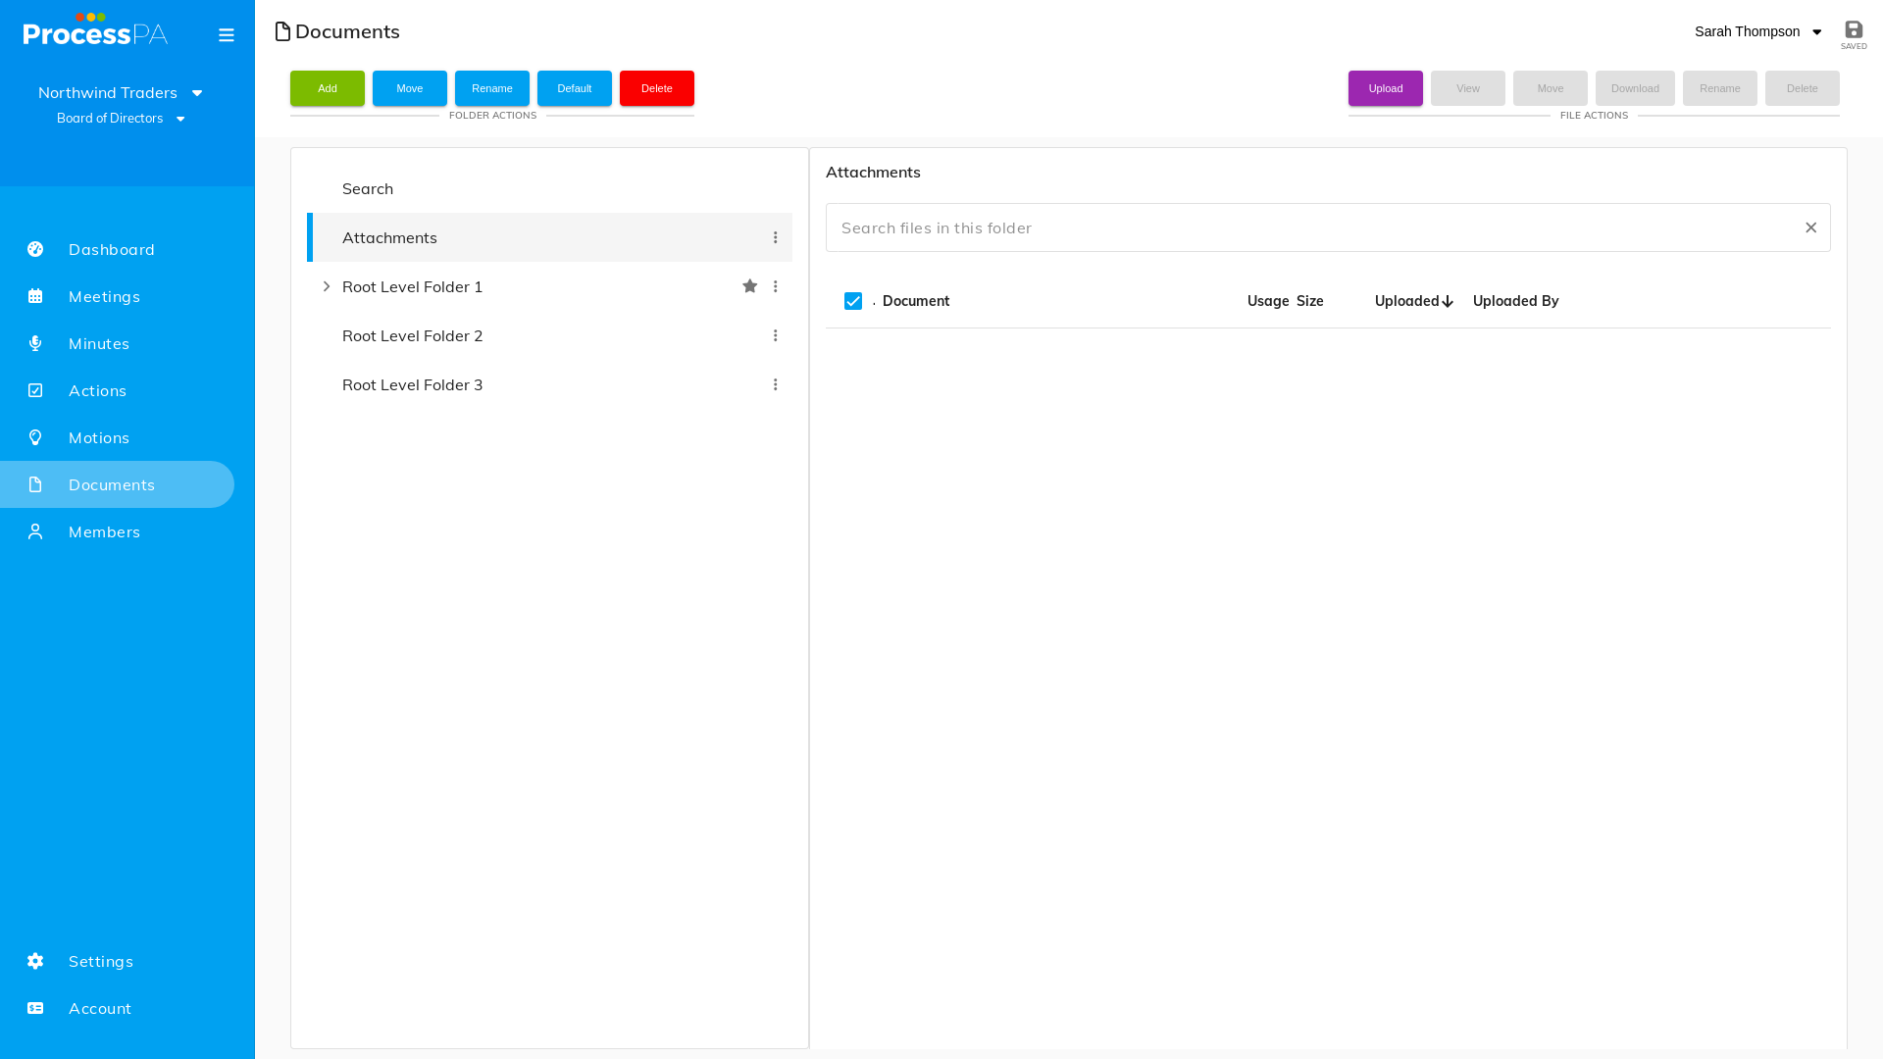Click the Saved disk icon
This screenshot has width=1883, height=1059.
click(1854, 29)
